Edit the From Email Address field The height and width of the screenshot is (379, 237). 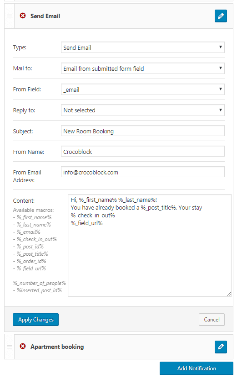(x=142, y=172)
